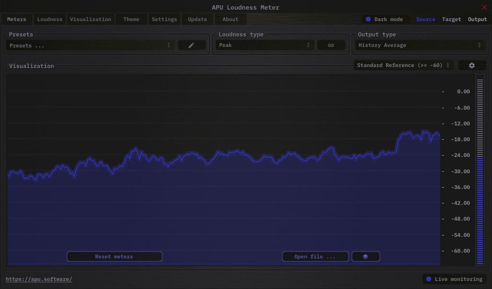This screenshot has height=289, width=492.
Task: Click the link icon beside Loudness type
Action: (x=331, y=45)
